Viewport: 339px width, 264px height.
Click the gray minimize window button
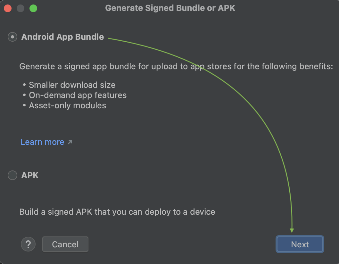(x=21, y=8)
